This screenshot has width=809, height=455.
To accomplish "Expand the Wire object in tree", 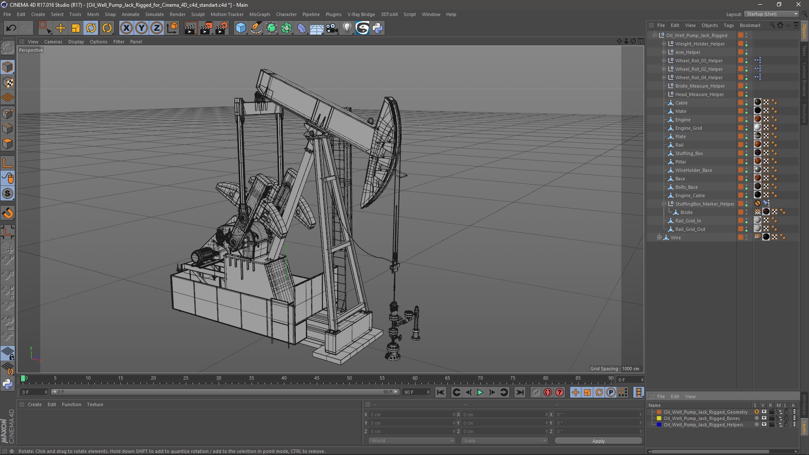I will tap(659, 238).
